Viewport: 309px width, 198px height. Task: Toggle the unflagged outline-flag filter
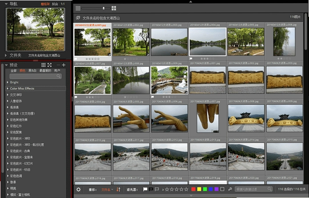click(x=157, y=189)
